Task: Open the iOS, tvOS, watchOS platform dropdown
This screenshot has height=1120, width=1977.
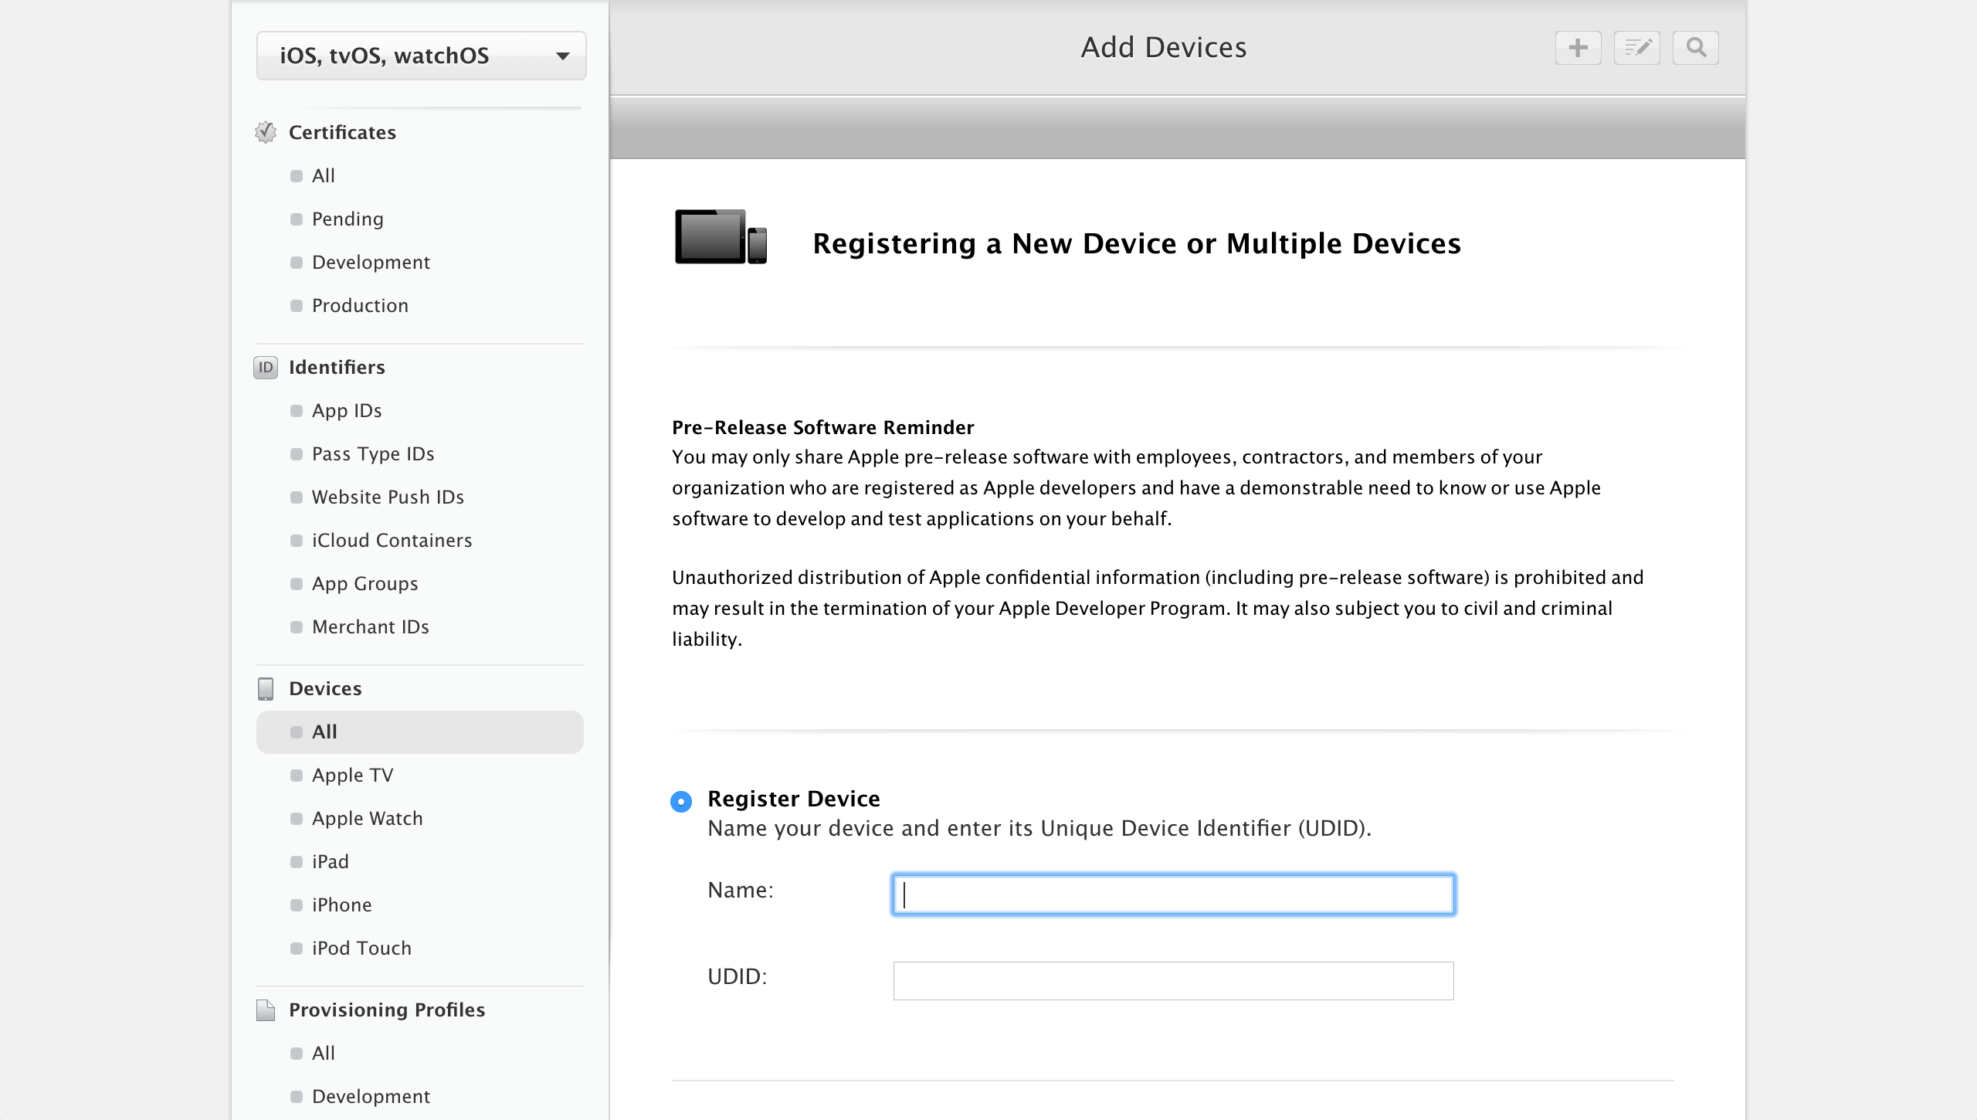Action: click(422, 56)
